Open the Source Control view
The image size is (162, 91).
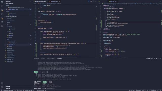[x=2, y=10]
